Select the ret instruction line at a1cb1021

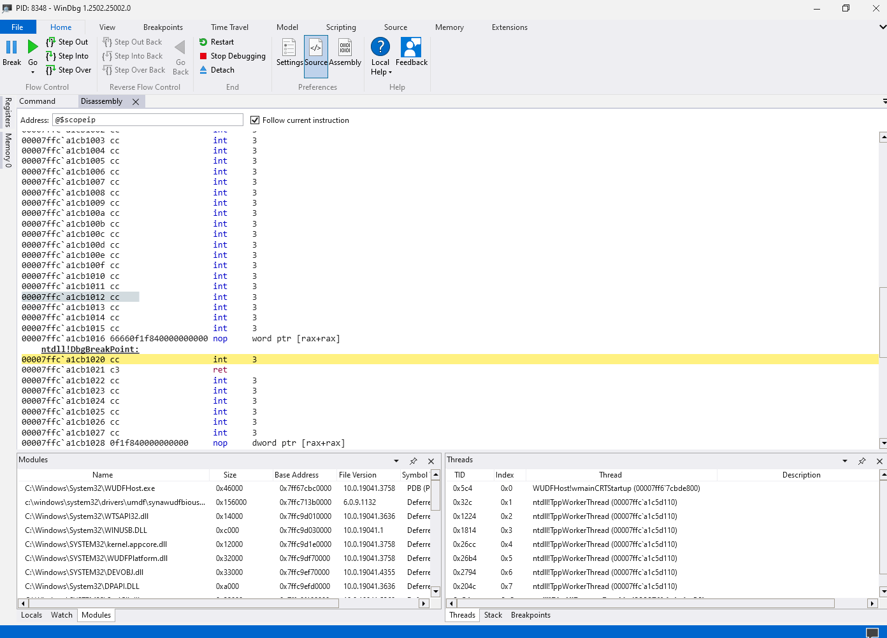pyautogui.click(x=449, y=370)
